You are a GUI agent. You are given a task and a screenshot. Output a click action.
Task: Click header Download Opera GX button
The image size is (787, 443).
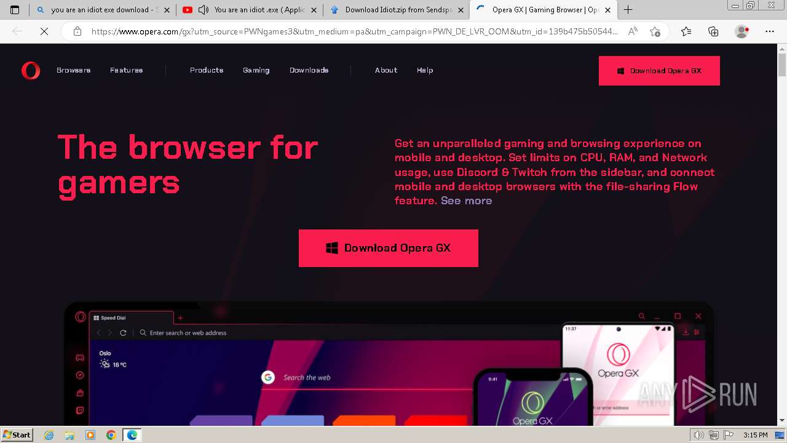pos(659,71)
